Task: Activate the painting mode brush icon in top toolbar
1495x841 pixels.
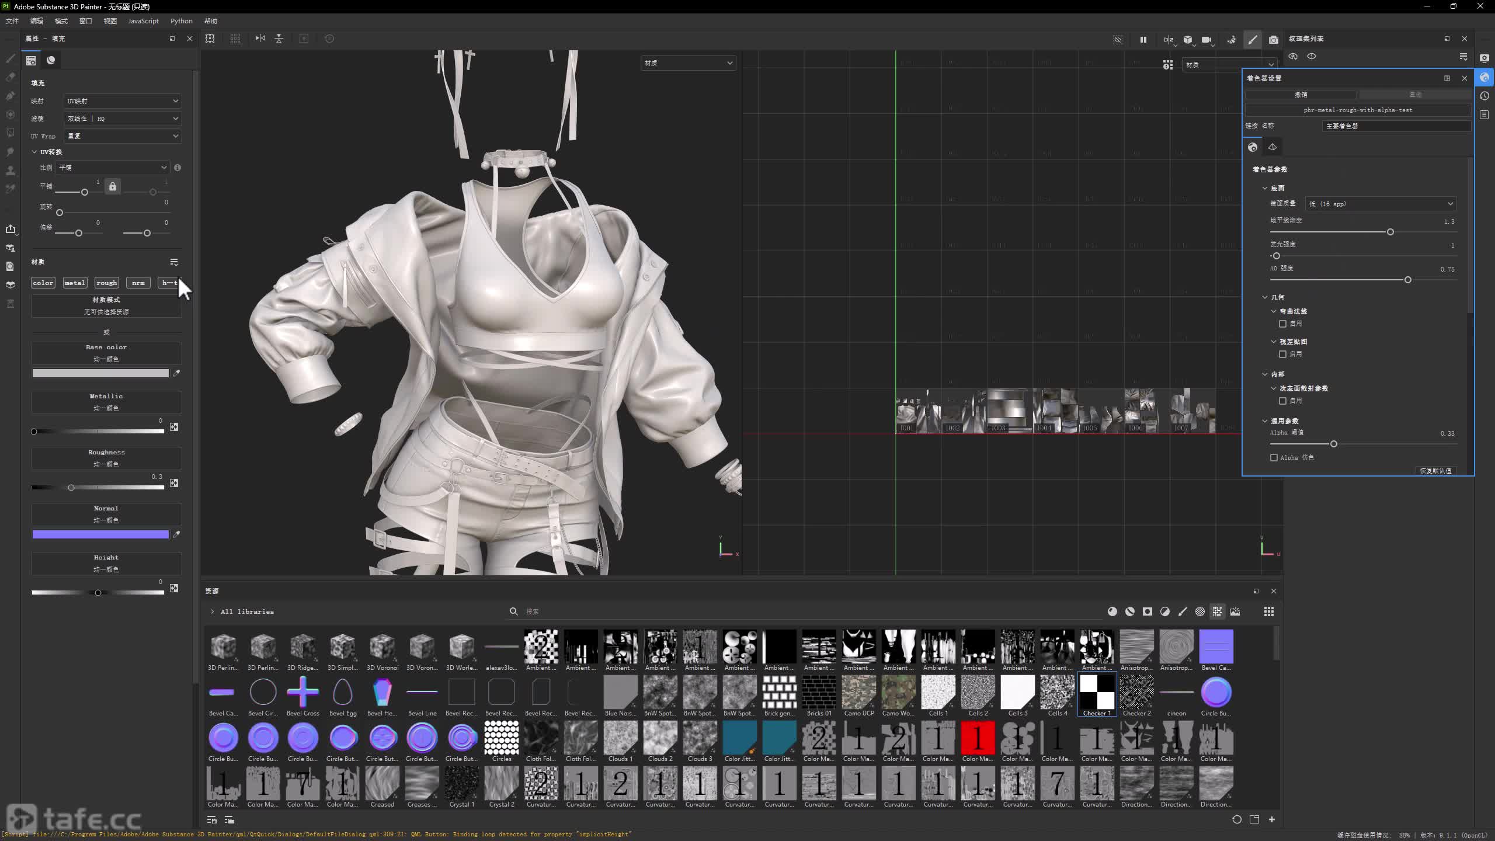Action: click(1253, 40)
